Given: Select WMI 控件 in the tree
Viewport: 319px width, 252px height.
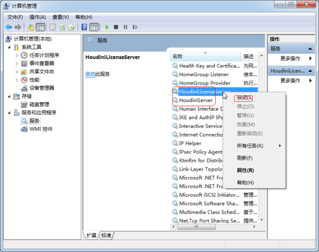Looking at the screenshot, I should 41,129.
